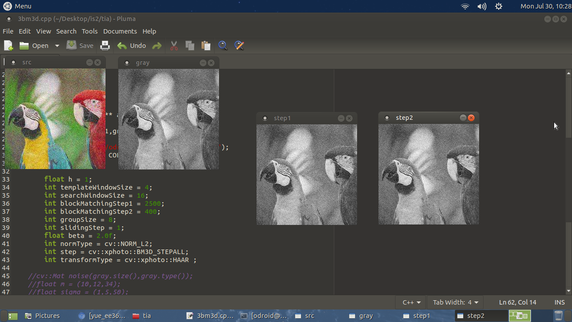Click the step2 window denoised image
Image resolution: width=572 pixels, height=322 pixels.
click(429, 174)
